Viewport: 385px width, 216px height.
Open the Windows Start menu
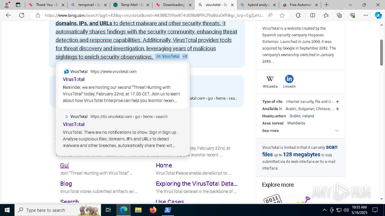[x=7, y=210]
